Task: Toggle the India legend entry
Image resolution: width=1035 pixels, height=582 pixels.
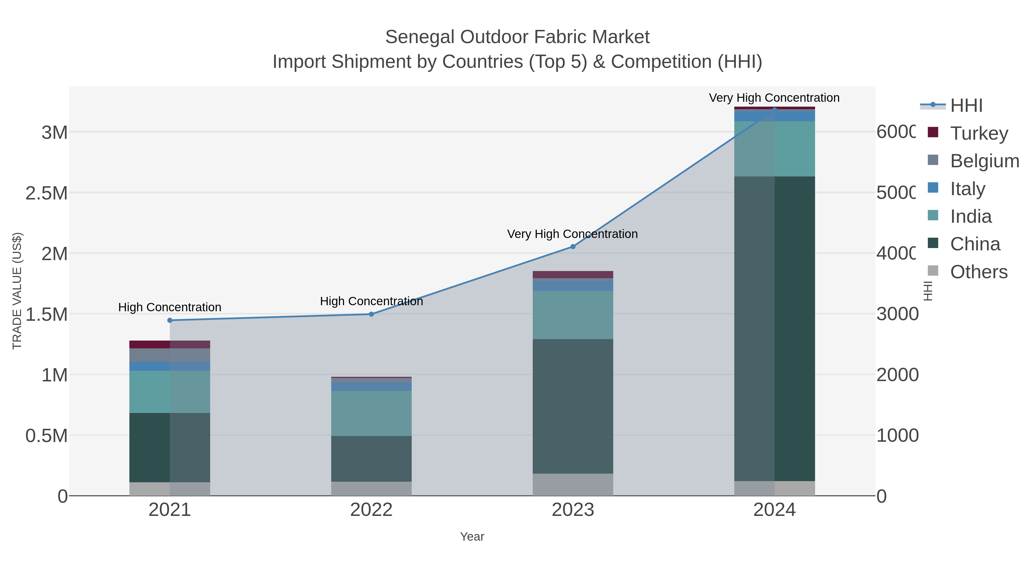Action: 959,216
